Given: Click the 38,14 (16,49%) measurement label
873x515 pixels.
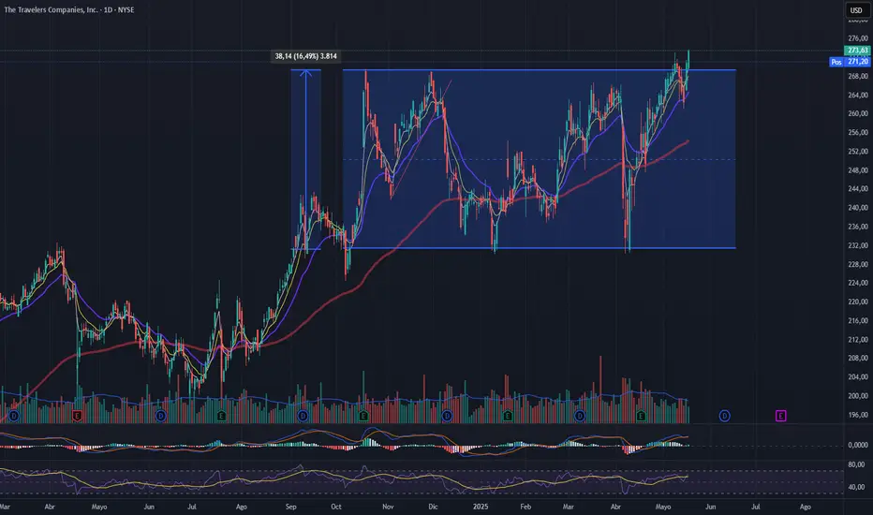Looking at the screenshot, I should point(305,56).
